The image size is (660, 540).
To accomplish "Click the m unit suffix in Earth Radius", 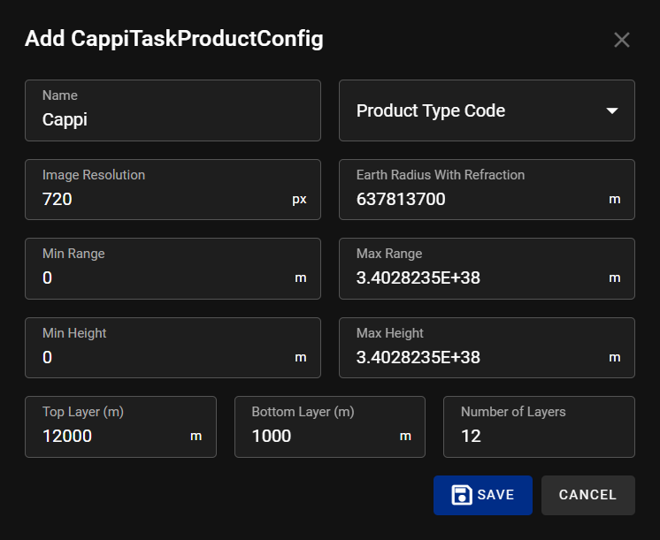I will [615, 200].
